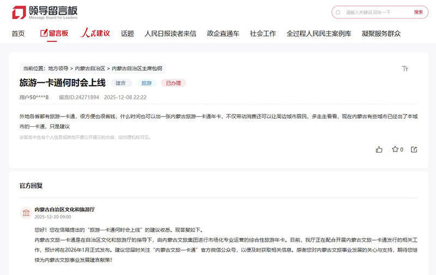
Task: Go to 凝聚服务群众 section
Action: (x=381, y=33)
